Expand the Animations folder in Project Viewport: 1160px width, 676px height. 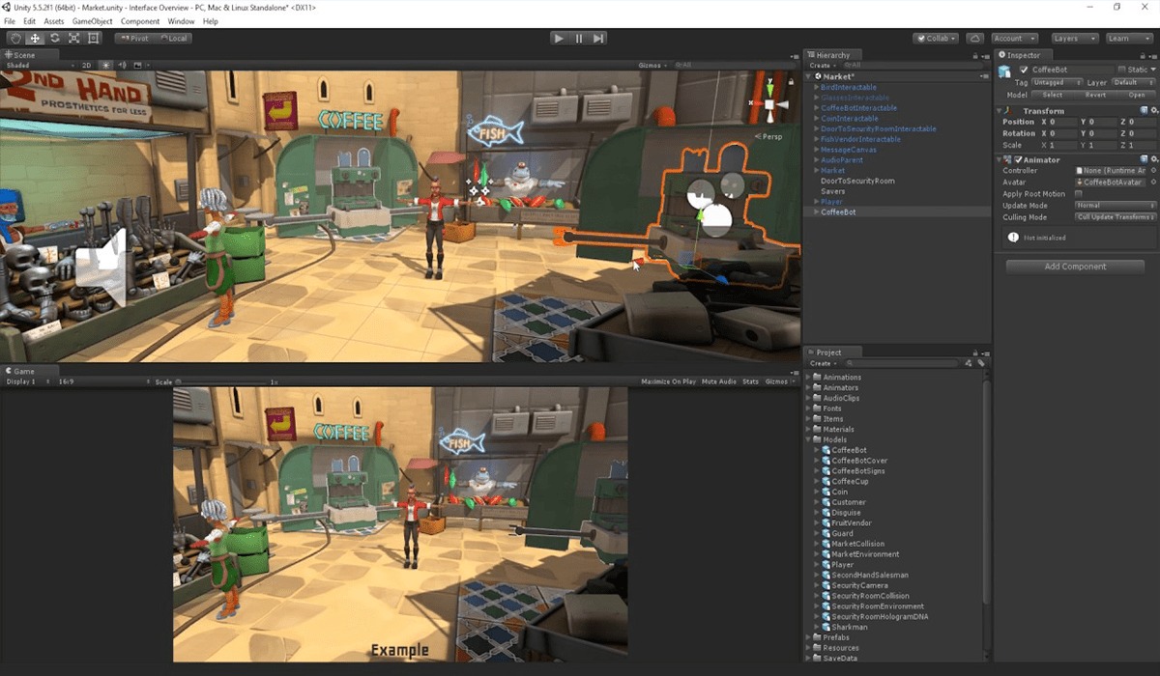pyautogui.click(x=809, y=378)
